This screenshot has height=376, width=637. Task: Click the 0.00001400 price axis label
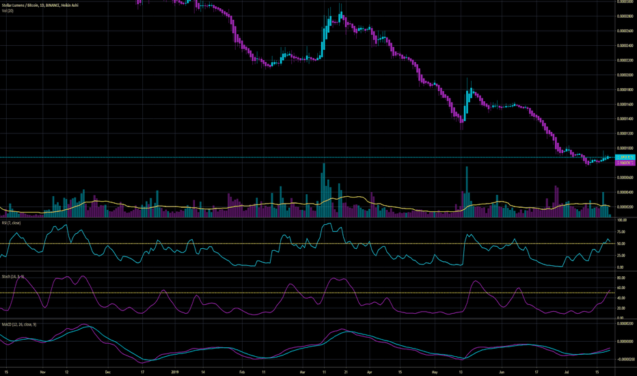point(625,119)
